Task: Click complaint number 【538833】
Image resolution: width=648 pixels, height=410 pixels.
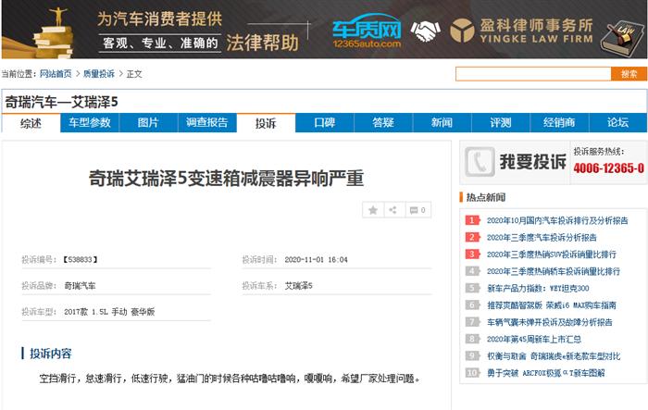Action: [x=81, y=259]
